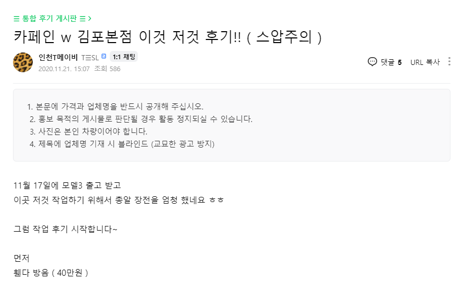Click the blue badge icon beside T≡SL
Image resolution: width=464 pixels, height=294 pixels.
(x=104, y=57)
